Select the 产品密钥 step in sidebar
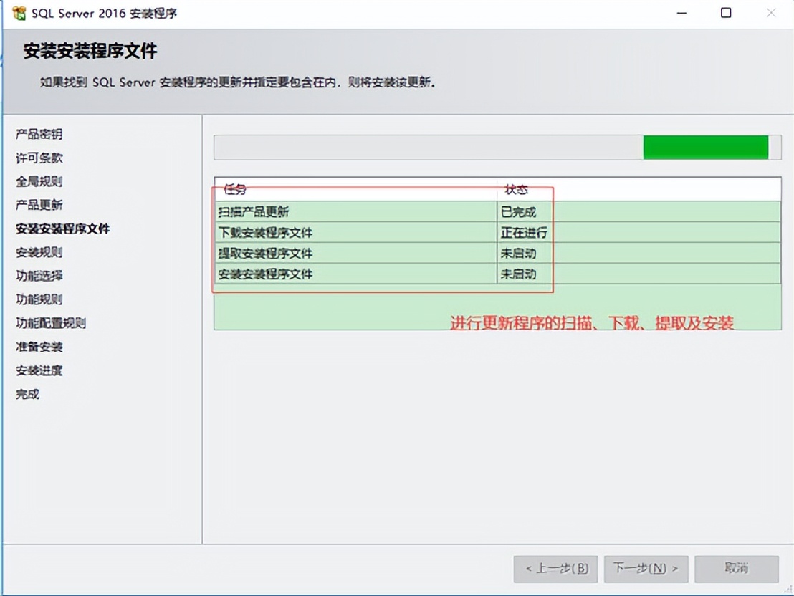 39,134
